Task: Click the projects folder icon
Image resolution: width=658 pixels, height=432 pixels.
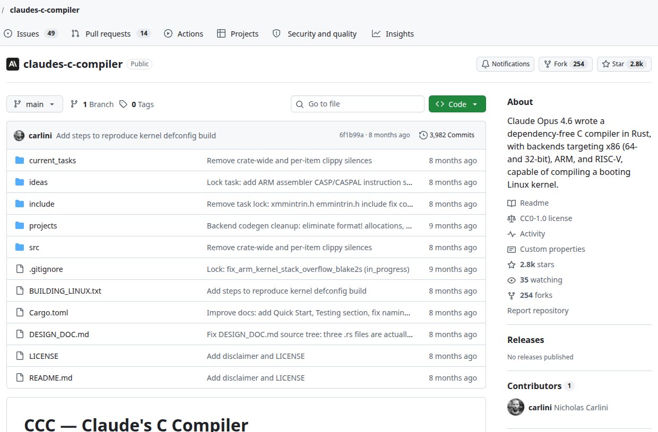Action: pos(20,225)
